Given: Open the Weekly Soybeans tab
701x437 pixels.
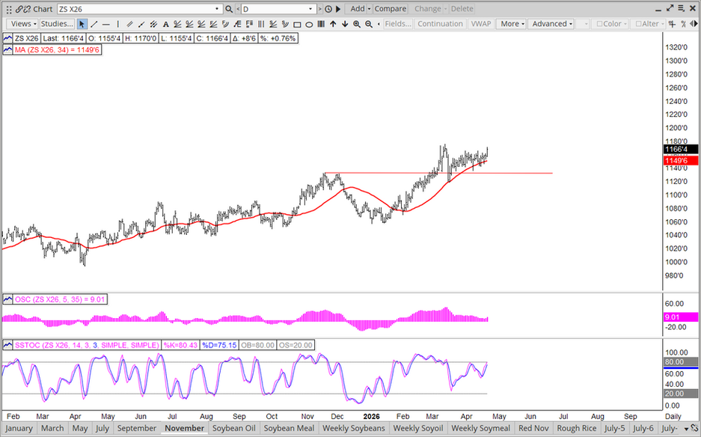Looking at the screenshot, I should pyautogui.click(x=354, y=428).
